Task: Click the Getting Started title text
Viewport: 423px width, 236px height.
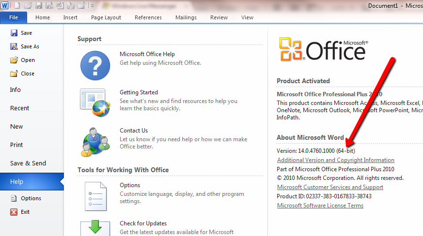Action: coord(139,92)
